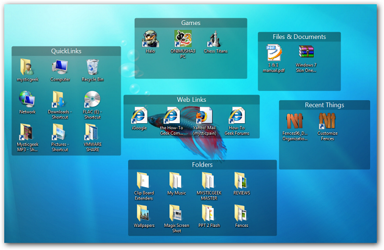
Task: Select the Recent Things fence title
Action: (x=324, y=105)
